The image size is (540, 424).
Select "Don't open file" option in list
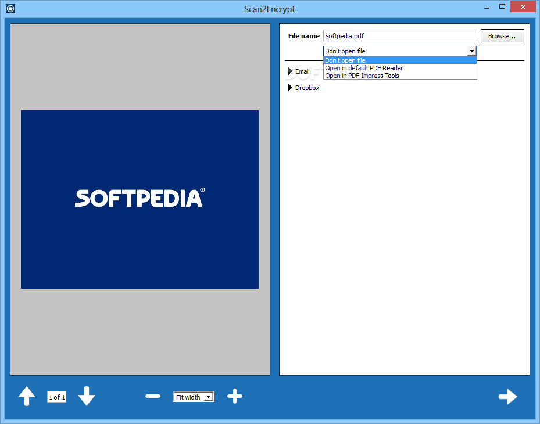(400, 60)
